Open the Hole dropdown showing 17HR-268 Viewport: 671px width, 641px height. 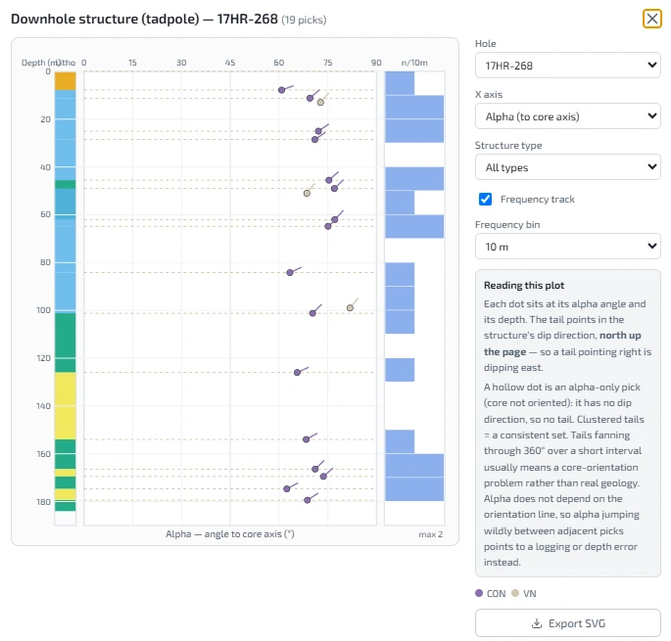click(x=567, y=66)
